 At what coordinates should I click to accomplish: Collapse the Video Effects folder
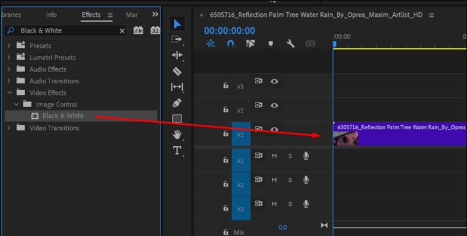click(x=8, y=93)
